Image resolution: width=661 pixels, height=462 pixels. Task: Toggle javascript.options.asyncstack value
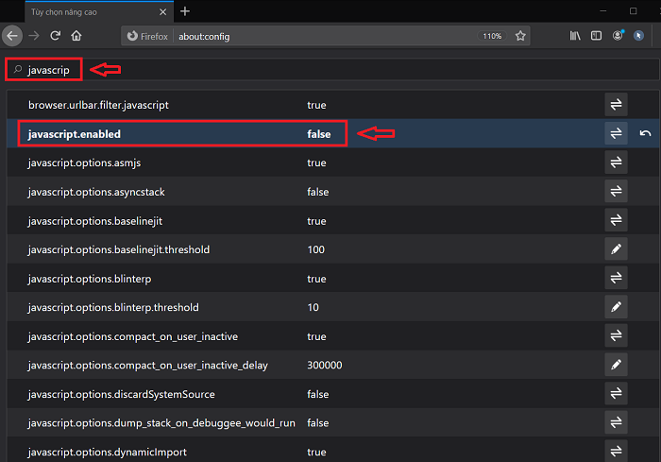pyautogui.click(x=616, y=191)
